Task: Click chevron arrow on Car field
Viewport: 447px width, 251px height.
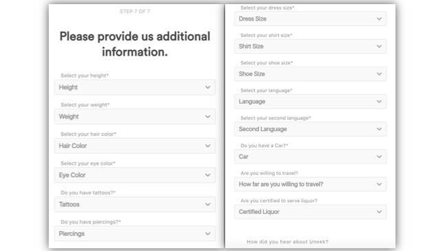Action: (379, 157)
